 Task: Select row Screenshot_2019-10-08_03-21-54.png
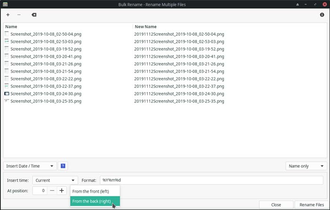click(x=165, y=71)
